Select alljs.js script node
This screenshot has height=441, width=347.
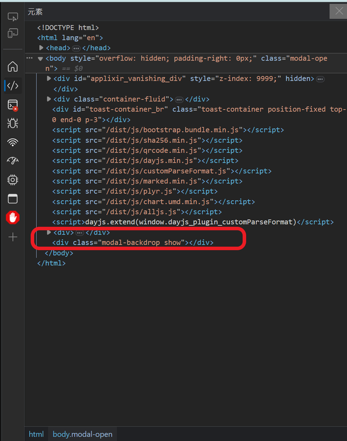[x=137, y=212]
